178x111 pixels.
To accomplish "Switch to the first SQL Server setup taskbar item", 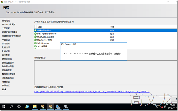I will 43,107.
